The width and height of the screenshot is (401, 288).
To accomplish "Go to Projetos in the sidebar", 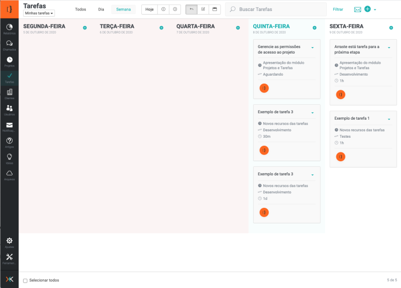I will (x=9, y=61).
